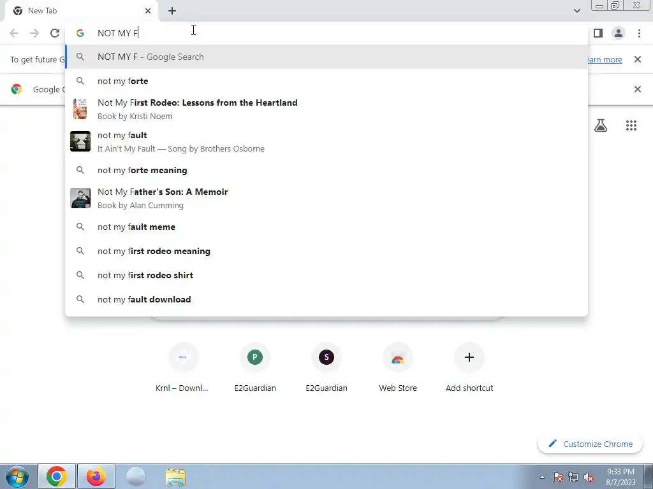Choose 'not my fault meme' suggestion
The image size is (653, 489).
[326, 227]
